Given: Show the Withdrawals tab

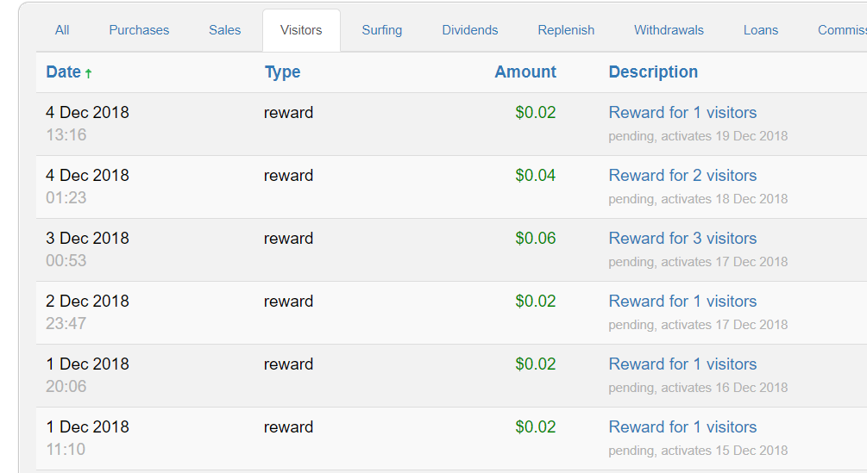Looking at the screenshot, I should 669,30.
